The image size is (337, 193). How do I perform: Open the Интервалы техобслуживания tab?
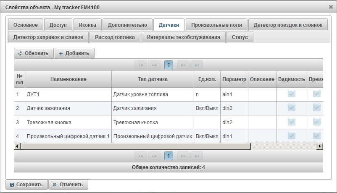(x=183, y=37)
